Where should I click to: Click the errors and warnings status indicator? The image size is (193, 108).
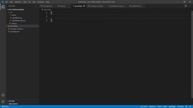[x=5, y=106]
